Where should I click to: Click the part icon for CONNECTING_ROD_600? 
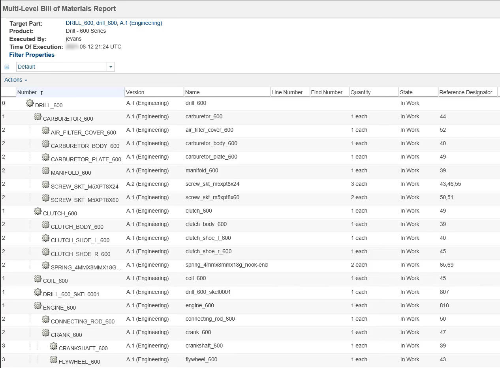45,319
